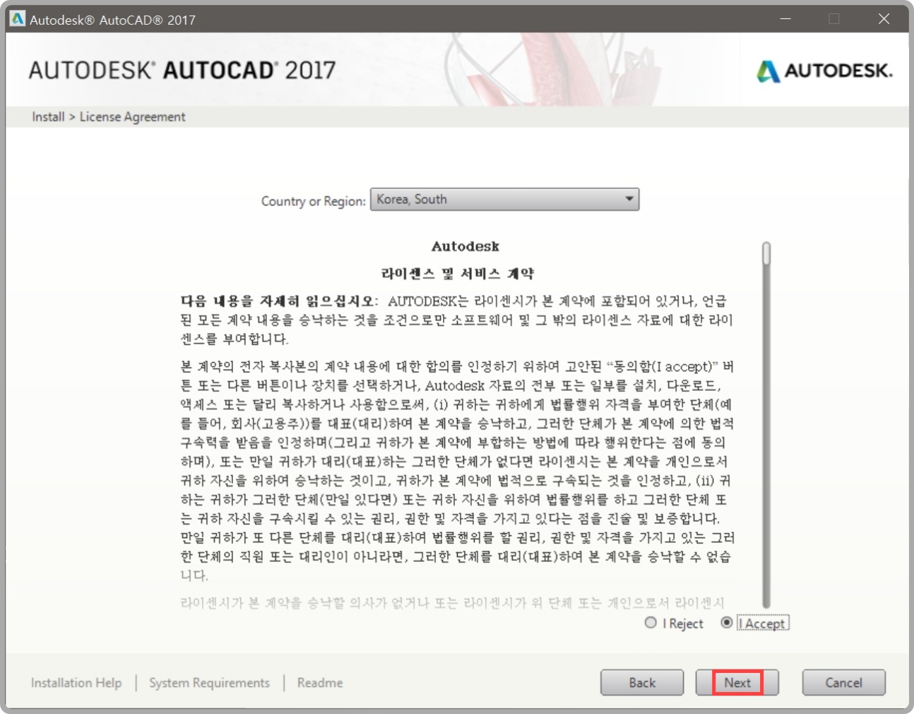This screenshot has width=914, height=714.
Task: Click the AutoCAD icon in the title bar
Action: [19, 20]
